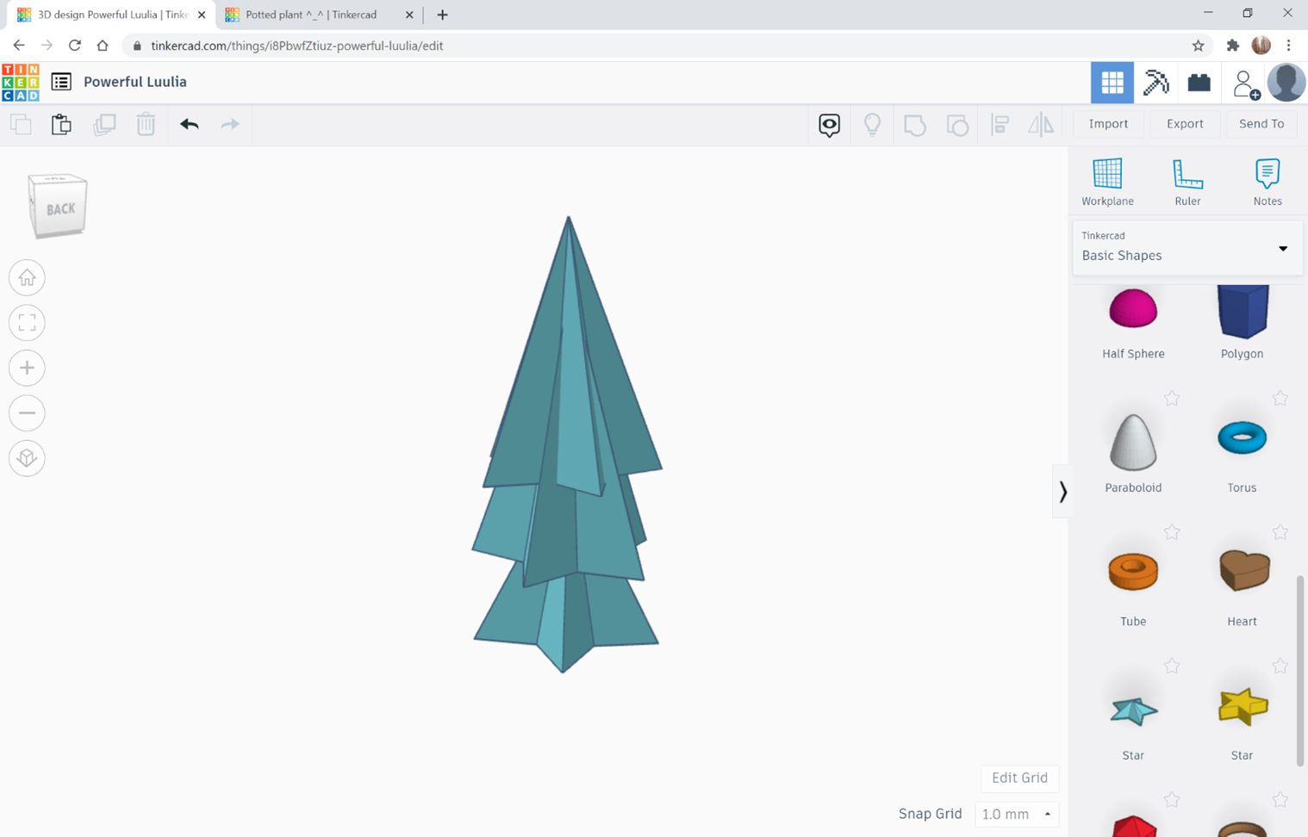
Task: Click the Delete trash icon
Action: click(x=146, y=124)
